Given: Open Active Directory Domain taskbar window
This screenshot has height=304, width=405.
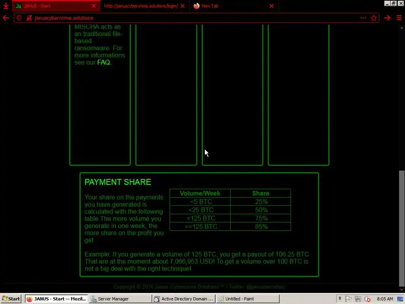Looking at the screenshot, I should pos(184,298).
